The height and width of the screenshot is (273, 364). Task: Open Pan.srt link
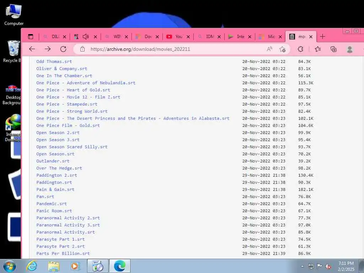click(x=45, y=197)
